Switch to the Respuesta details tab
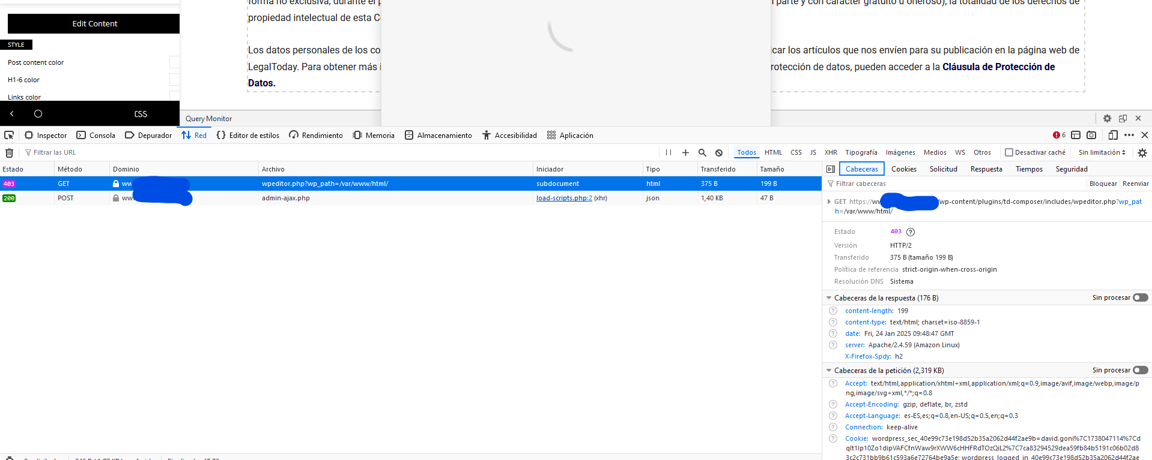This screenshot has width=1152, height=460. [986, 169]
